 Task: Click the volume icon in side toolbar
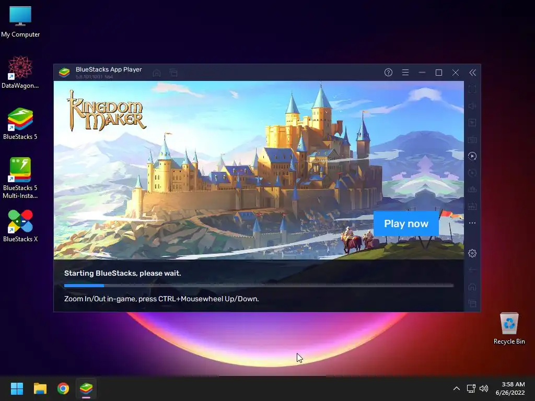click(472, 106)
